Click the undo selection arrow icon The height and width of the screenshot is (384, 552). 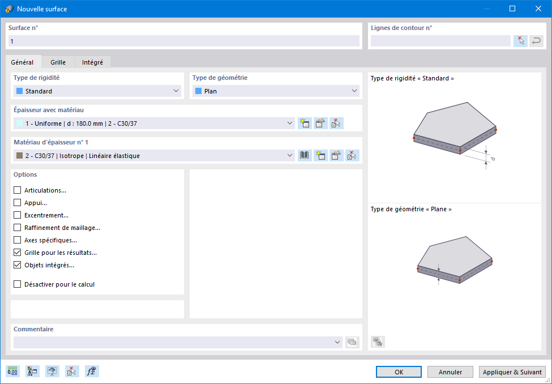tap(536, 41)
